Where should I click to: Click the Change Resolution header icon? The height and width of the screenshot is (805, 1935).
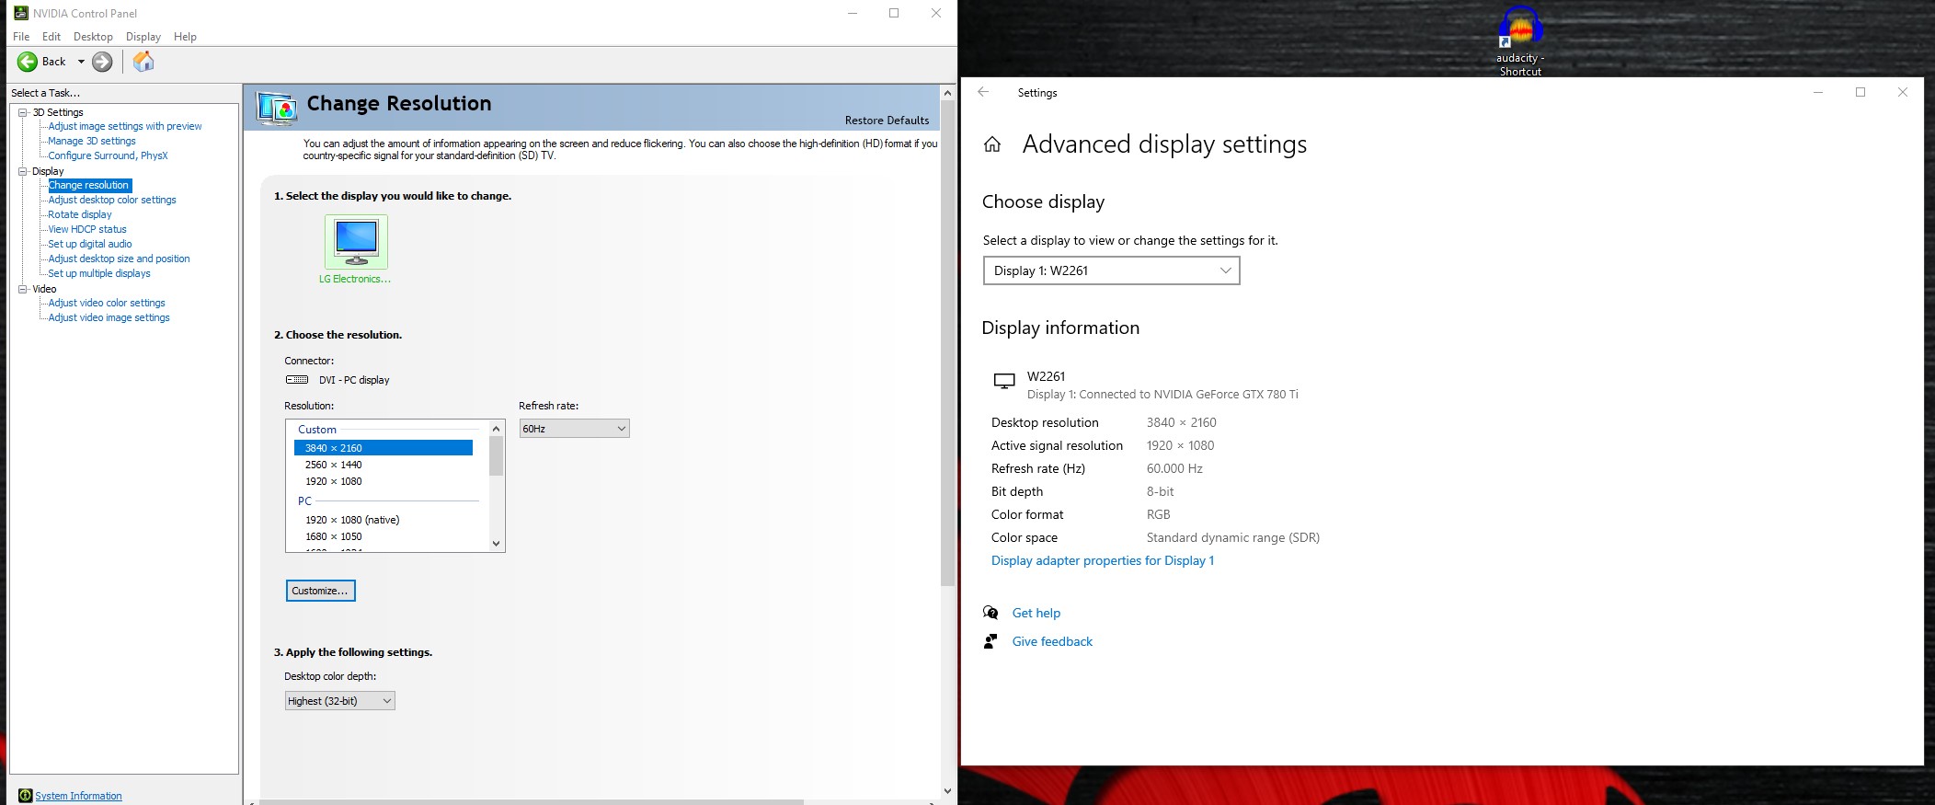277,109
